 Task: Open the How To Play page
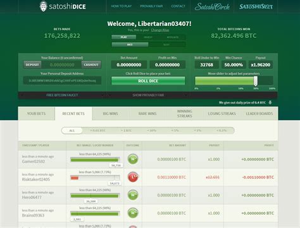[122, 6]
